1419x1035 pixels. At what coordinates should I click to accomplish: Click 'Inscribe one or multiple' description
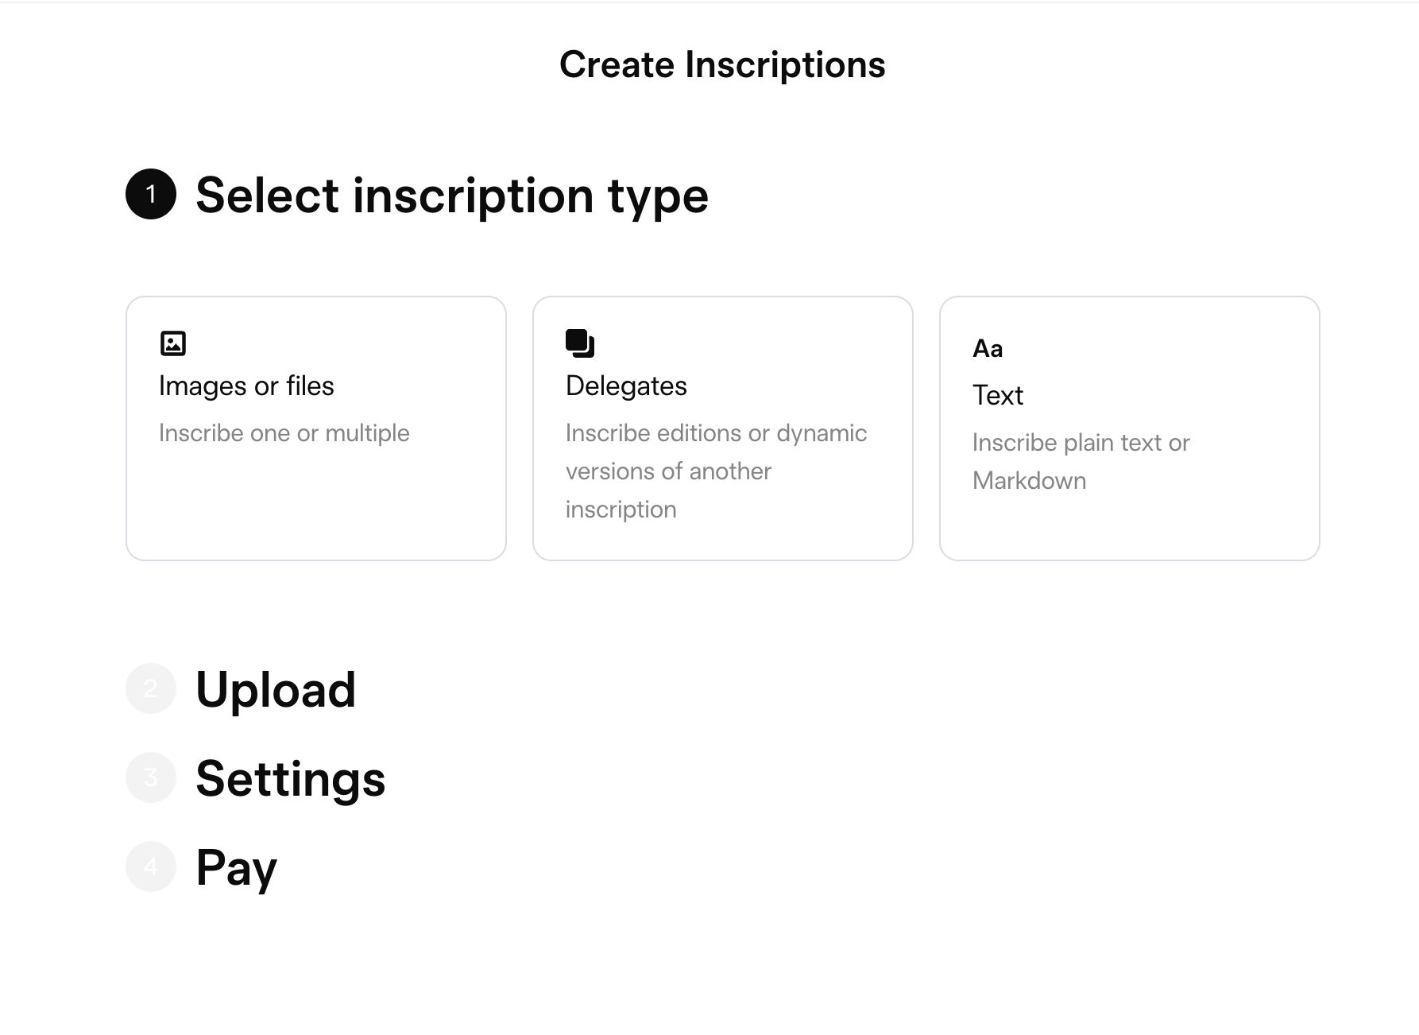tap(284, 433)
